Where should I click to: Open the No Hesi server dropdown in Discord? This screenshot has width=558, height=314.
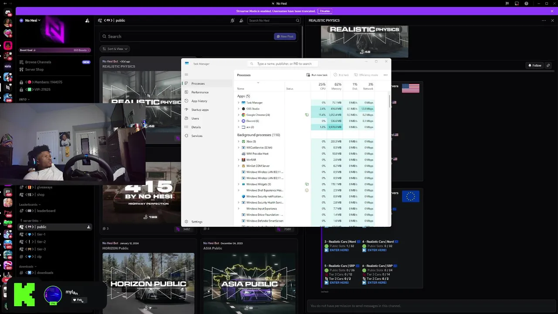pyautogui.click(x=33, y=20)
